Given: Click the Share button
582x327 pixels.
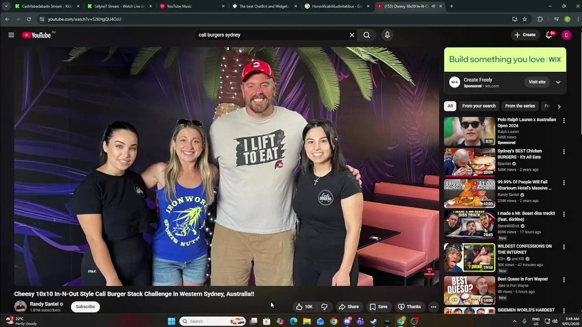Looking at the screenshot, I should pyautogui.click(x=349, y=307).
